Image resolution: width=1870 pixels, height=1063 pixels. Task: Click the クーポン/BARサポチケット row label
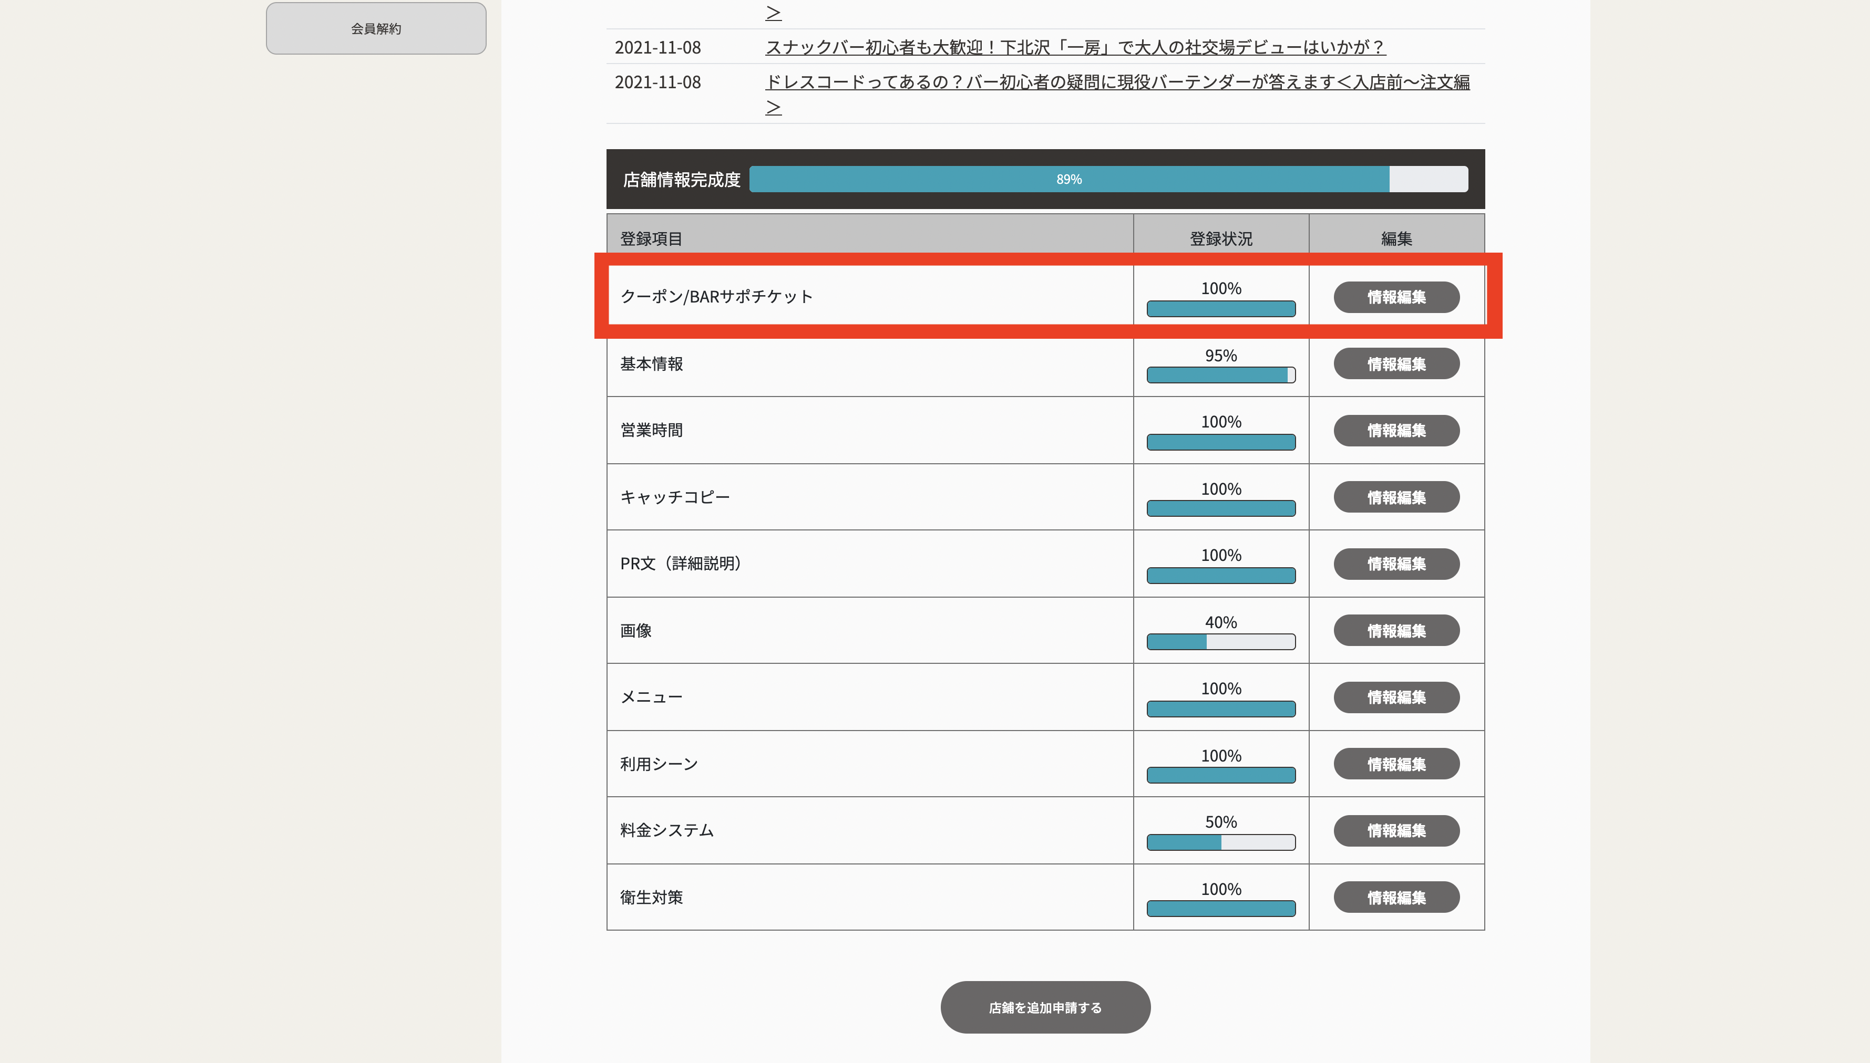click(716, 296)
